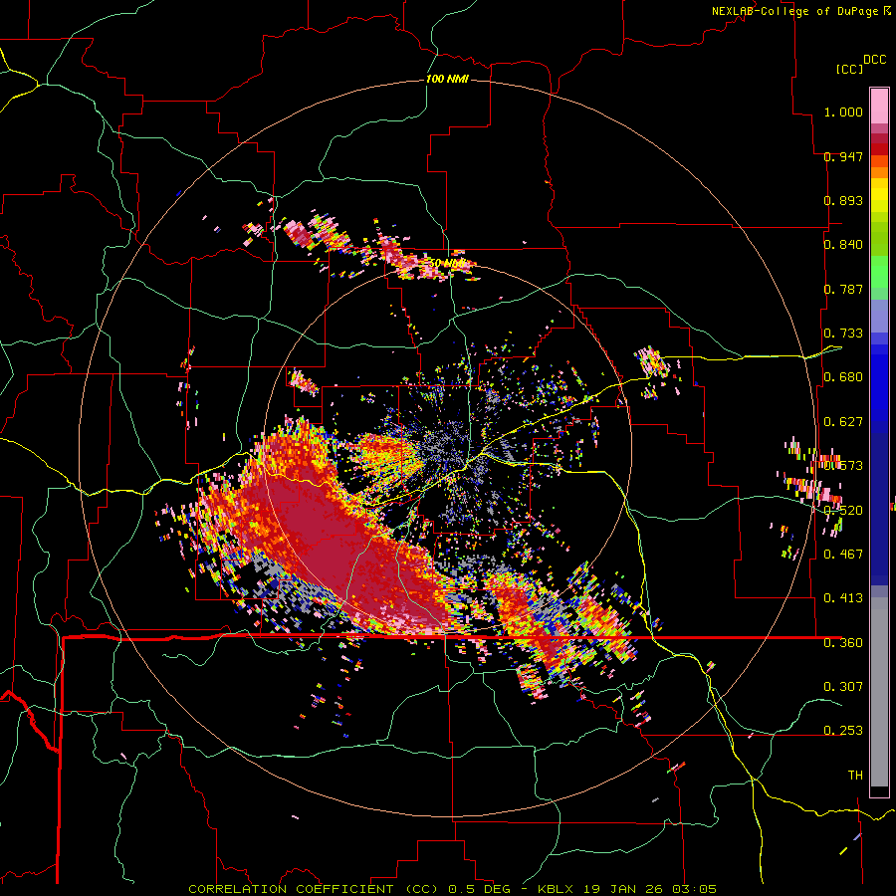Click the 100 NMI range ring label

447,79
